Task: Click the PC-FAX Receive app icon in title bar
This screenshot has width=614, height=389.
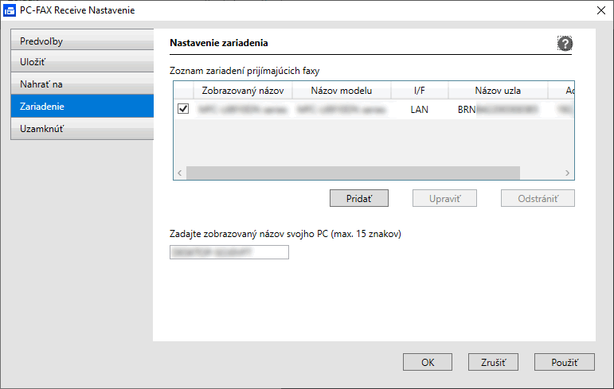Action: (x=10, y=10)
